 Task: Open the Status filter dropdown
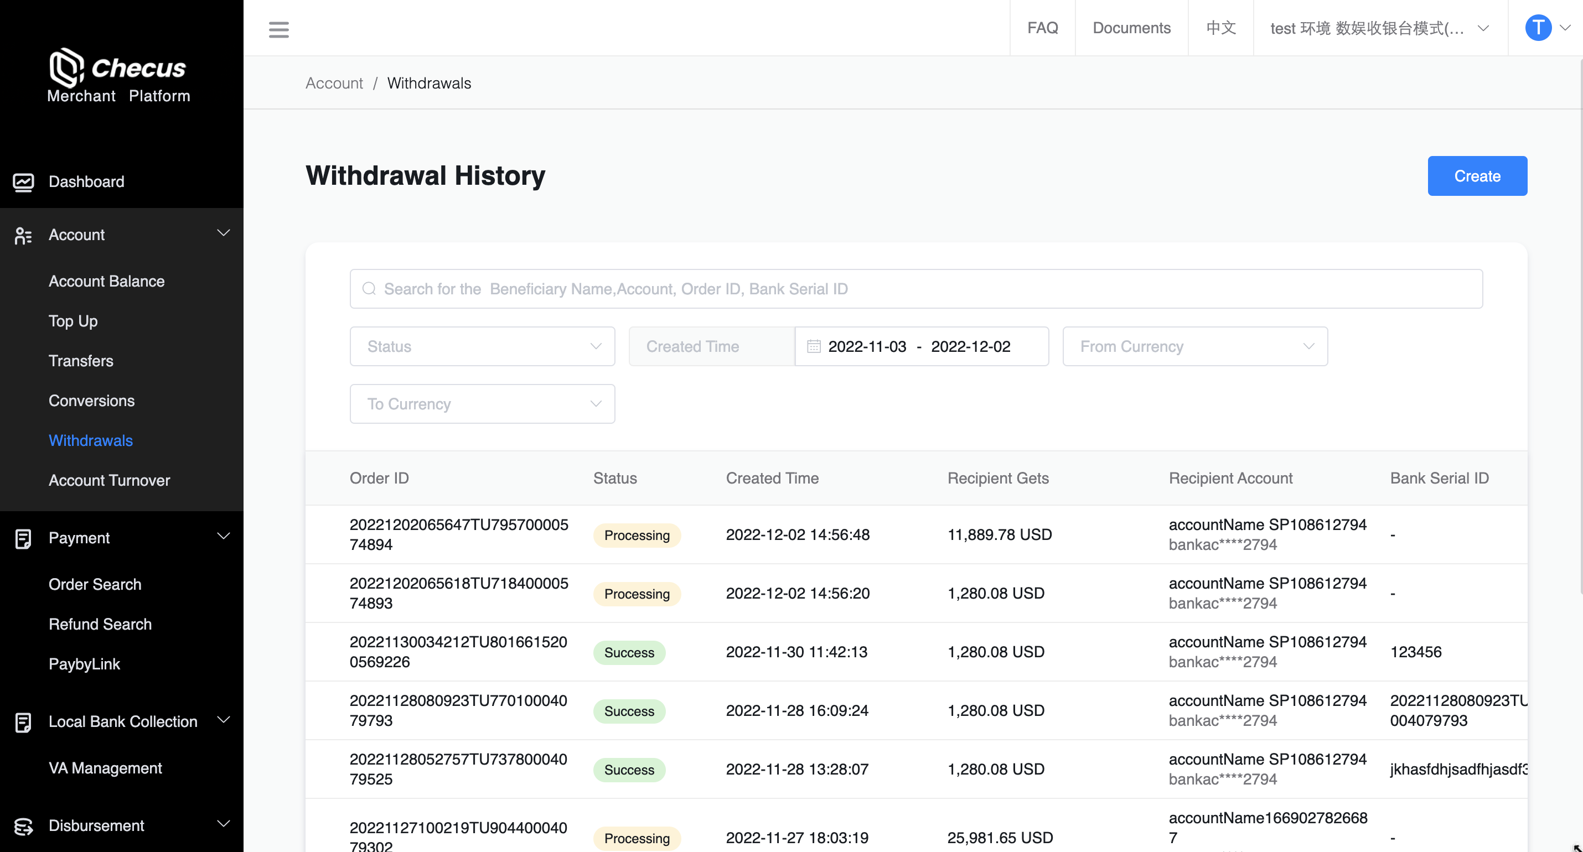(x=482, y=346)
